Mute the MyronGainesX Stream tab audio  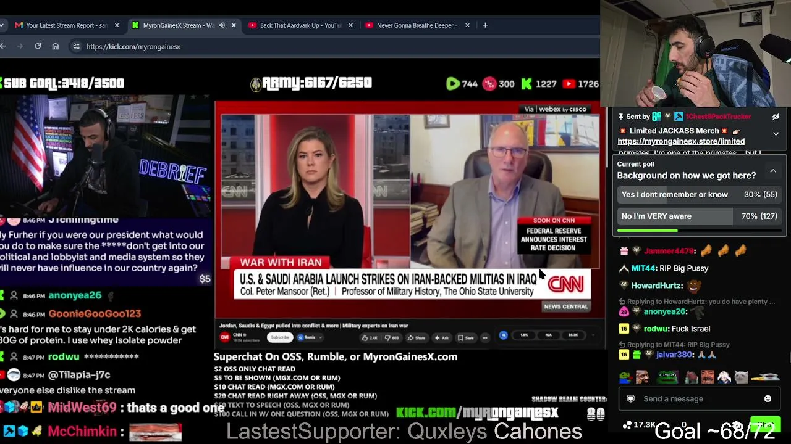(222, 25)
